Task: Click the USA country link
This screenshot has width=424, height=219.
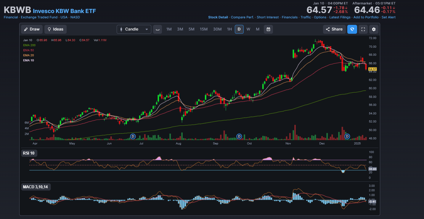Action: point(64,17)
